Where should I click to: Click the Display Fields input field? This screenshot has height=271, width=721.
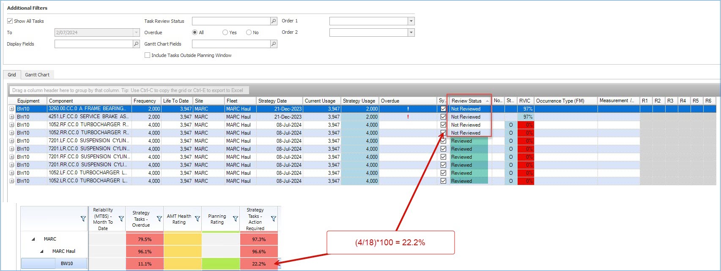[93, 44]
